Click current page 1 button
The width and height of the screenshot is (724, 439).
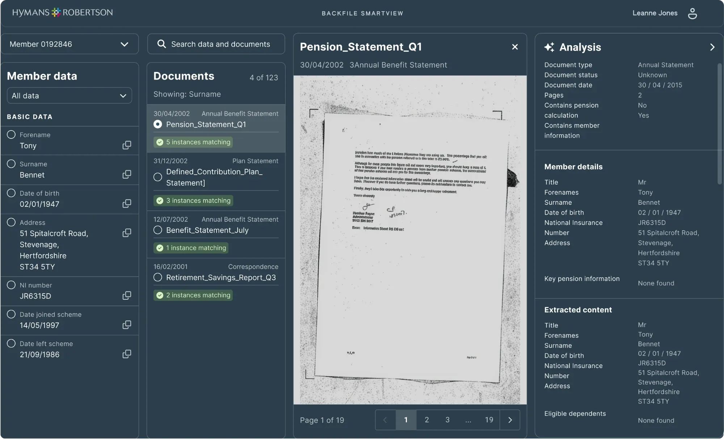[406, 420]
